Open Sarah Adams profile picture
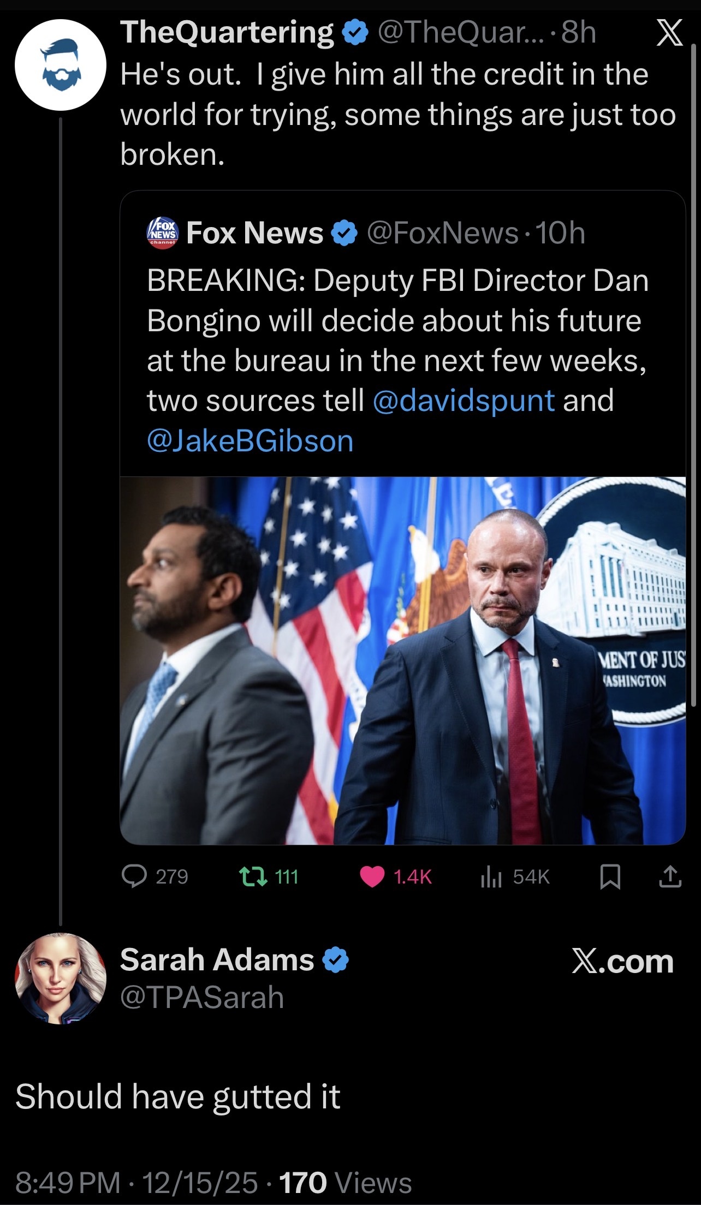 click(x=60, y=979)
